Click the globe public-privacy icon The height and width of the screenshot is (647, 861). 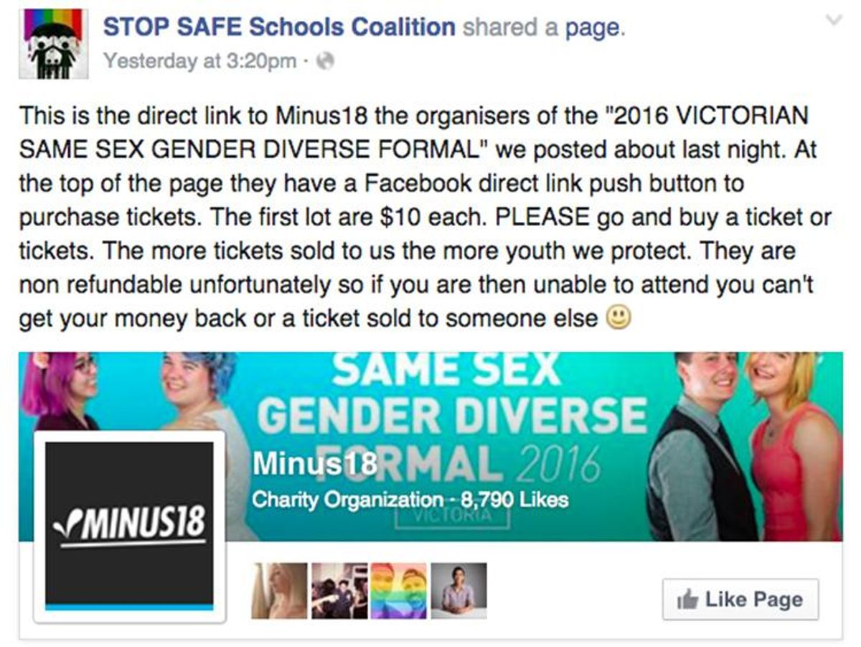point(326,62)
